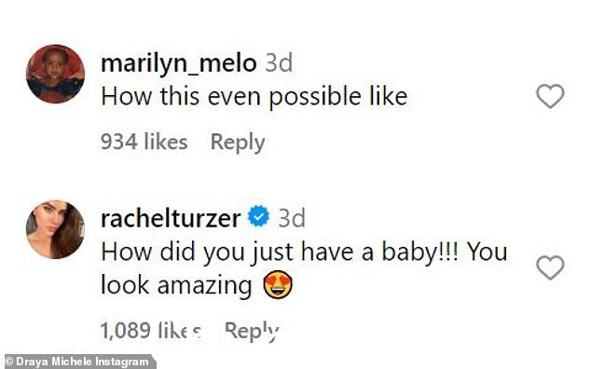Image resolution: width=591 pixels, height=369 pixels.
Task: Reply to rachelturzer's comment
Action: [x=252, y=332]
